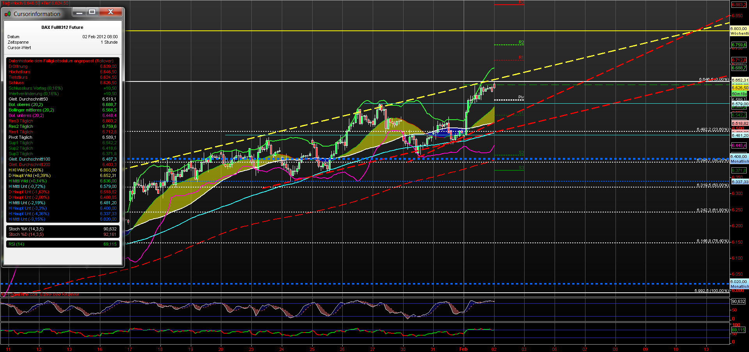Click the candlestick icon in Cursorinformation title bar
The width and height of the screenshot is (749, 352).
(x=7, y=13)
